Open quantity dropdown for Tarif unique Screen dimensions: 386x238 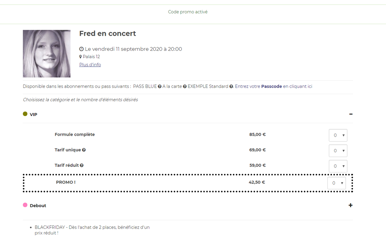(338, 151)
